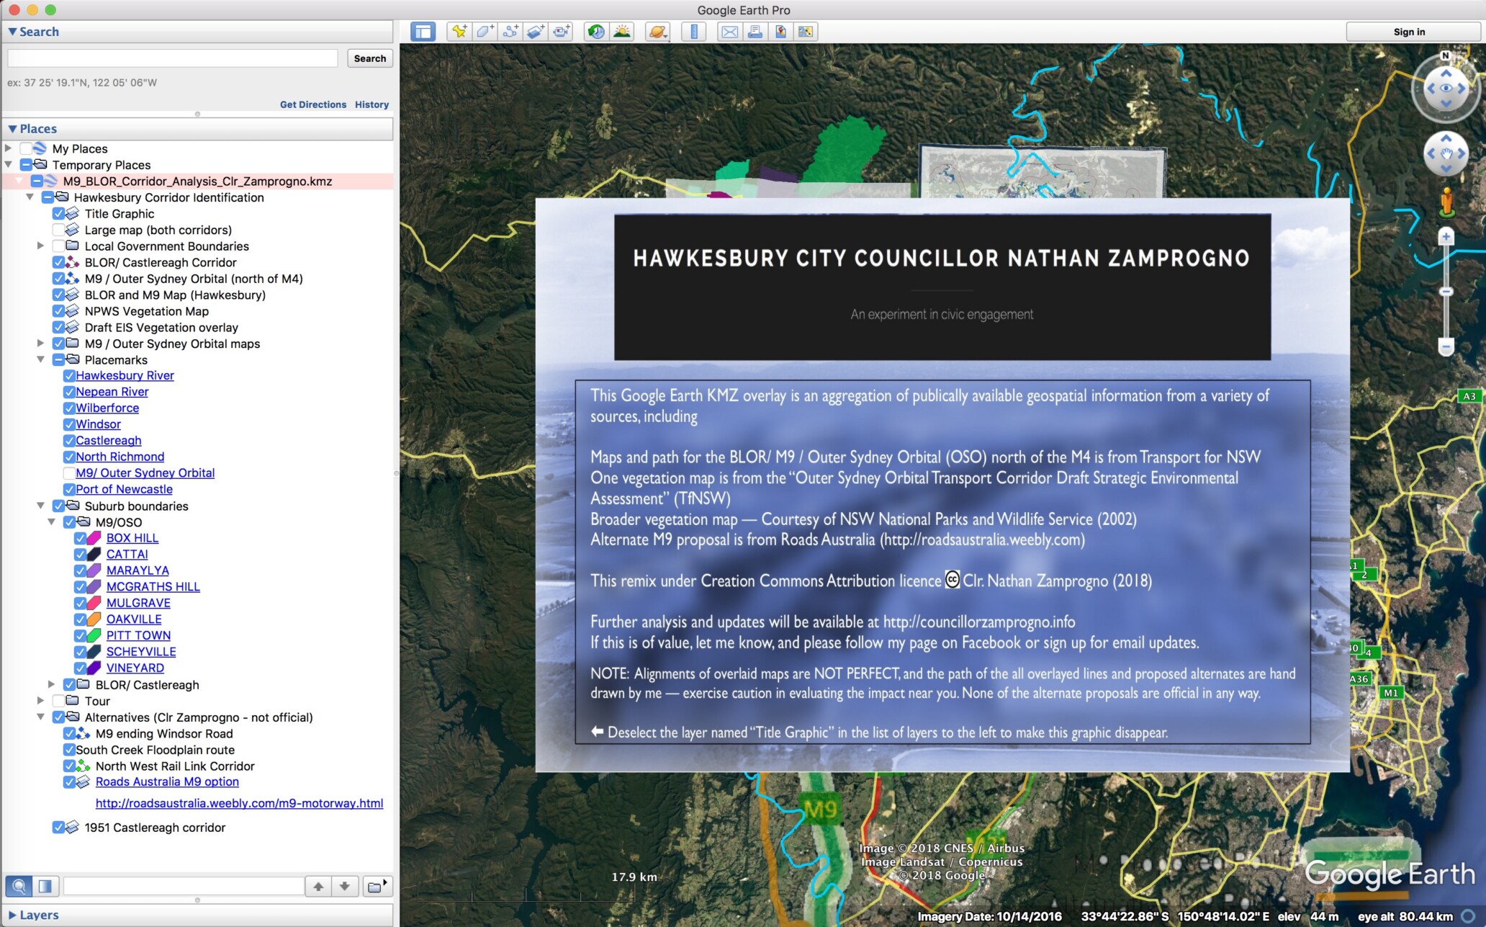Click the View in Google Maps icon

click(806, 32)
